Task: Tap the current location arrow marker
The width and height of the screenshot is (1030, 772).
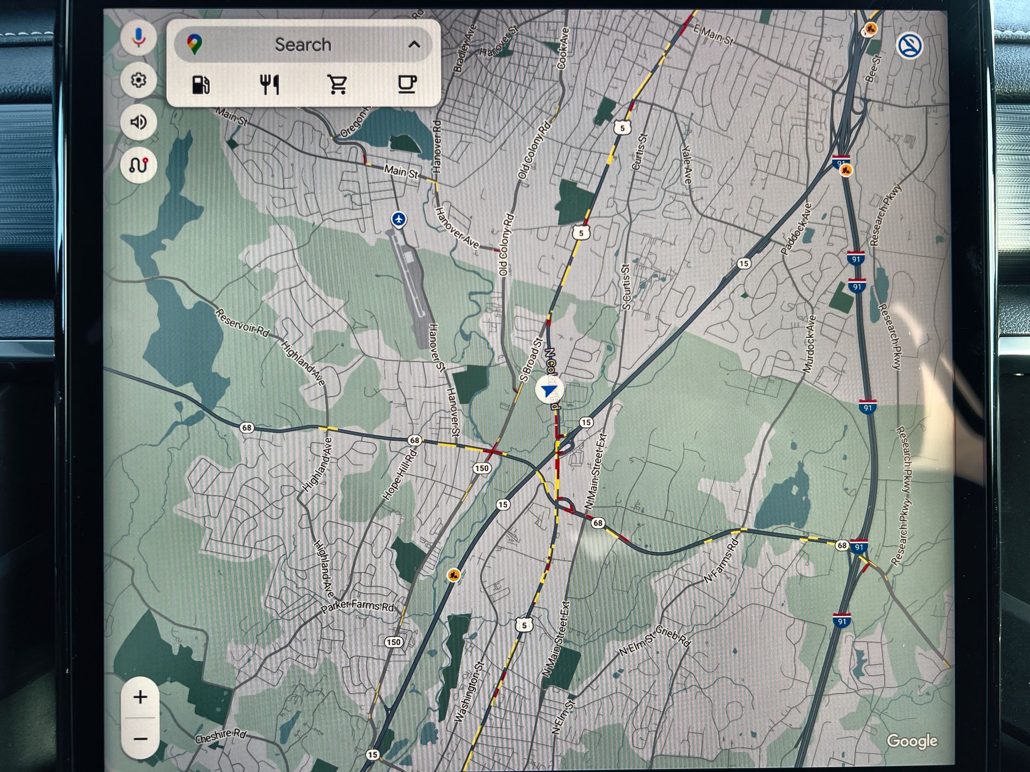Action: [549, 390]
